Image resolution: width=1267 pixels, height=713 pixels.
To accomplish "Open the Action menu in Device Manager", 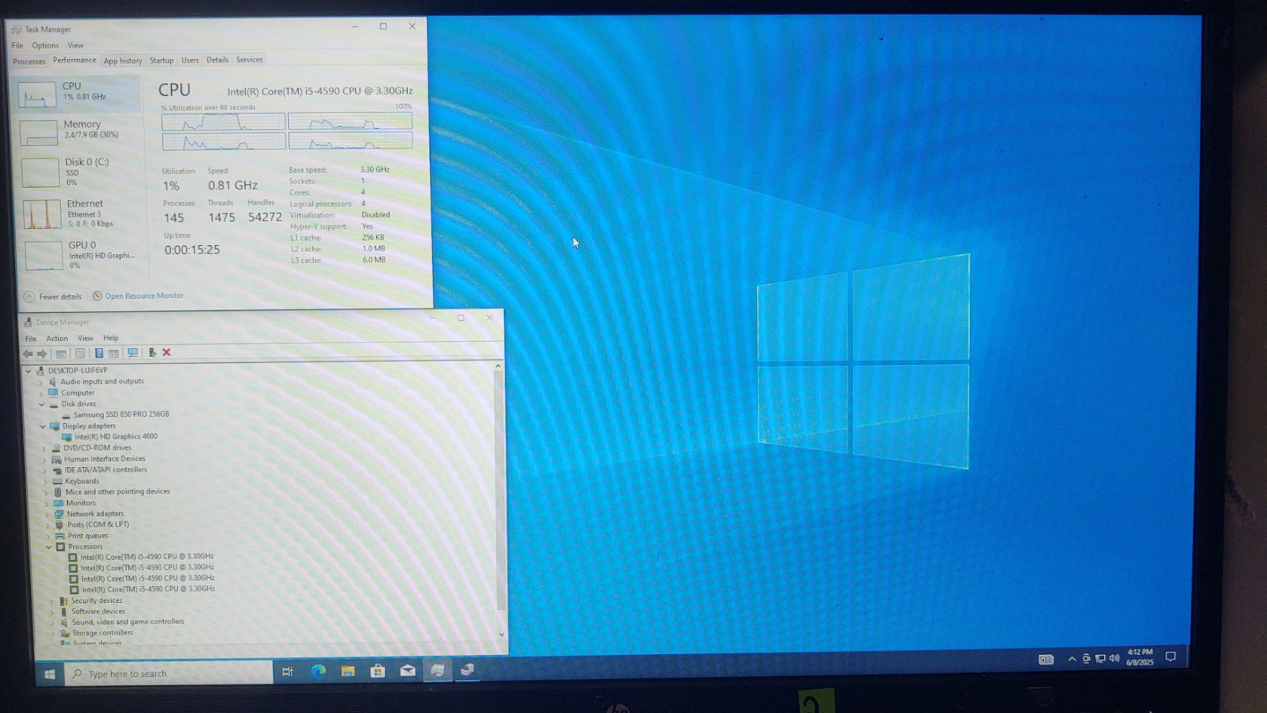I will pyautogui.click(x=57, y=338).
